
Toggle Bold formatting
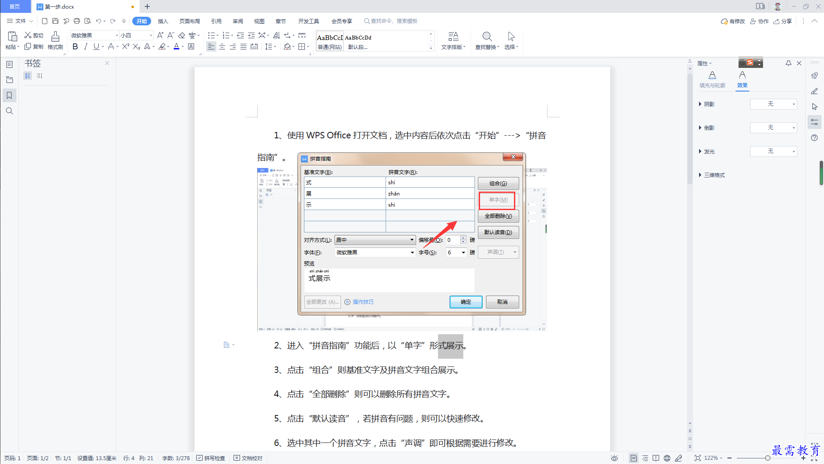75,46
